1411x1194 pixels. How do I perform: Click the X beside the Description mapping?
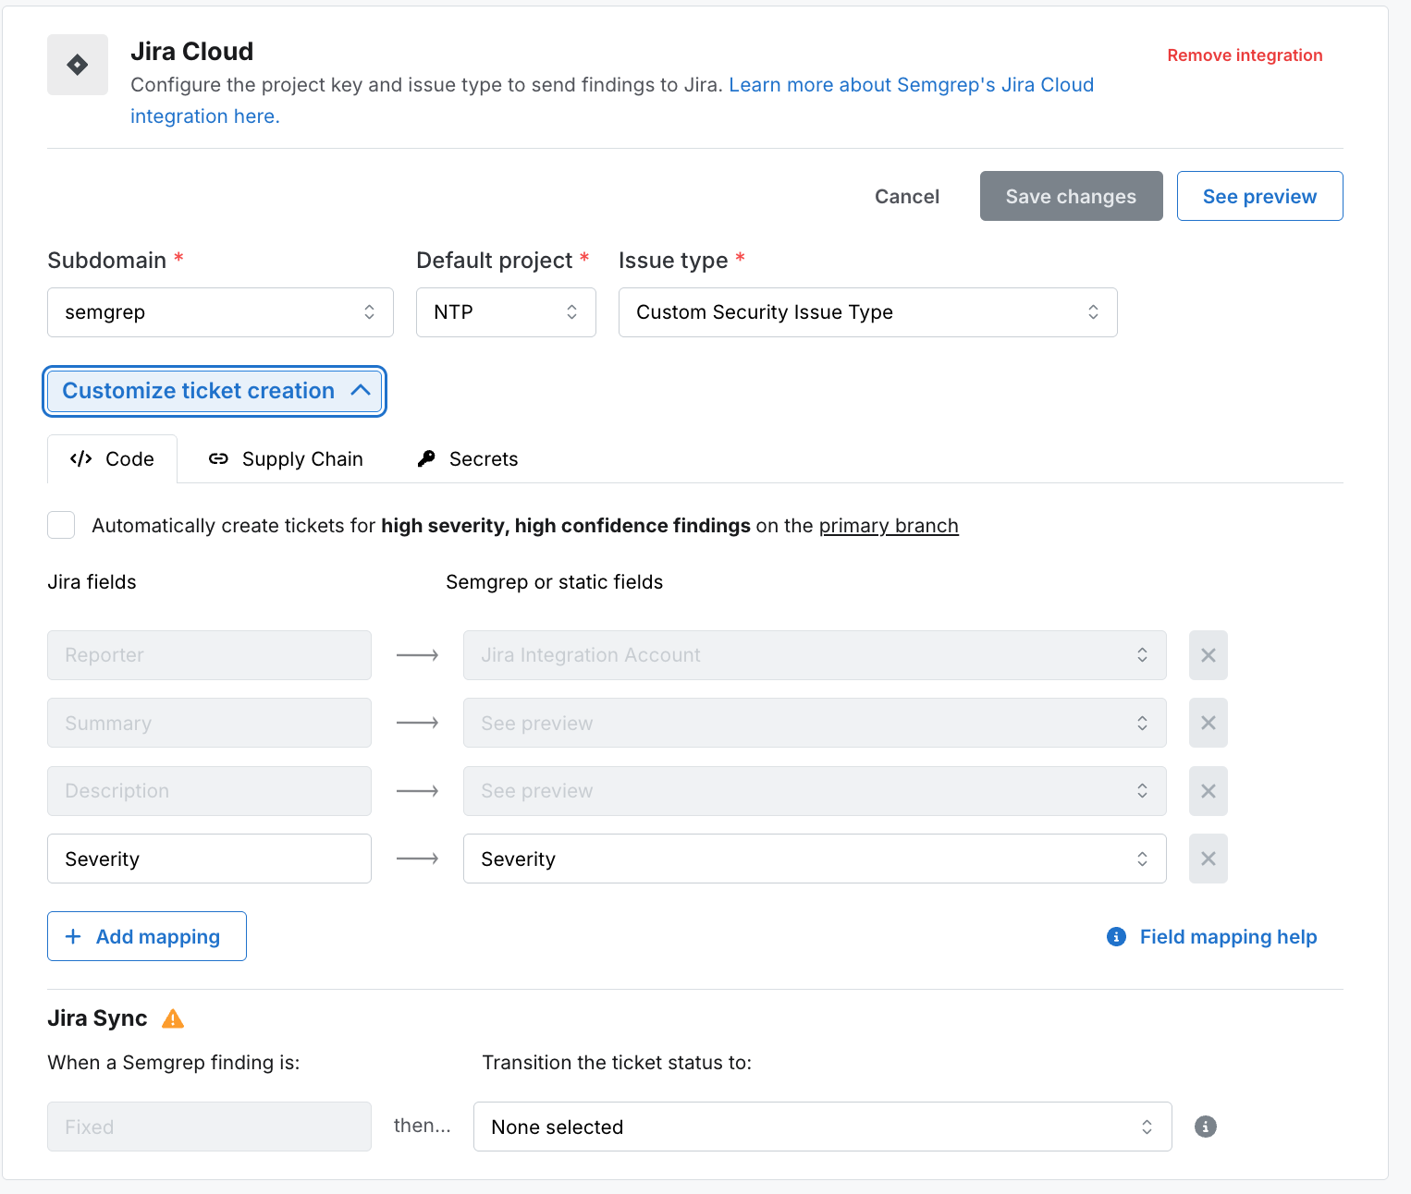tap(1208, 791)
